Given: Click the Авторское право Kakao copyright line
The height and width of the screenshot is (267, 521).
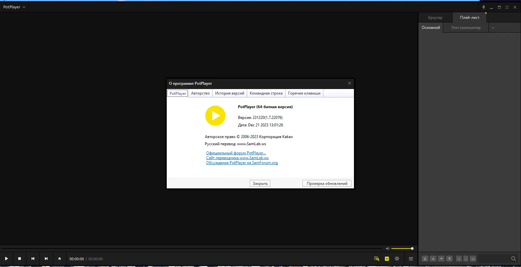Looking at the screenshot, I should tap(249, 137).
